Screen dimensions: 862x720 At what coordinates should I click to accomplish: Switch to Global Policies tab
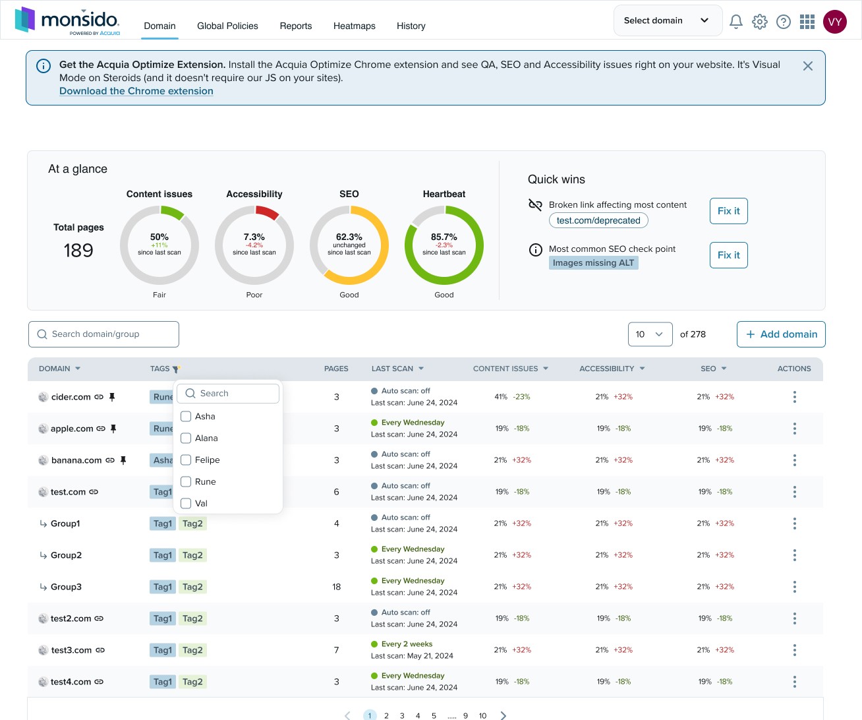pos(227,26)
